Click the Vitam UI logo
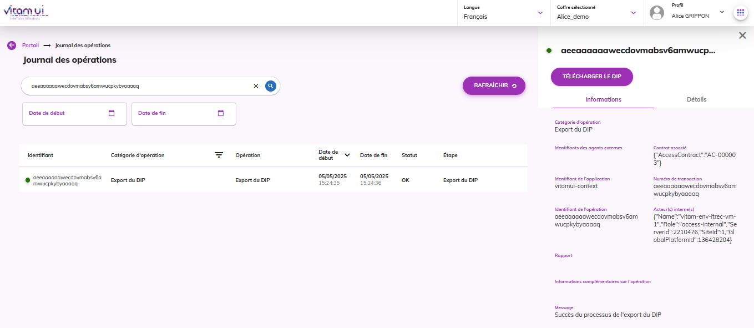The image size is (754, 328). 26,12
